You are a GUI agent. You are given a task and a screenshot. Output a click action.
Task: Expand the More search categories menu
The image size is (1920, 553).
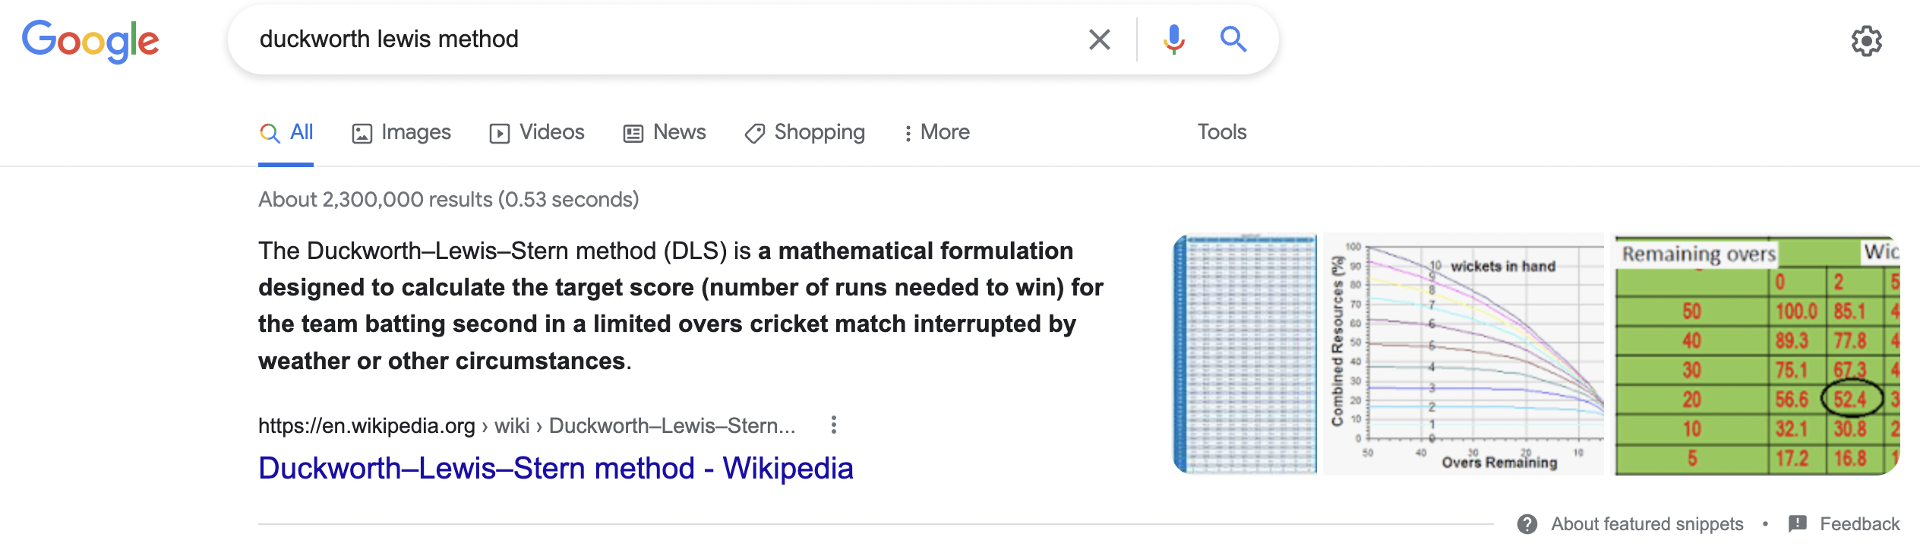936,132
